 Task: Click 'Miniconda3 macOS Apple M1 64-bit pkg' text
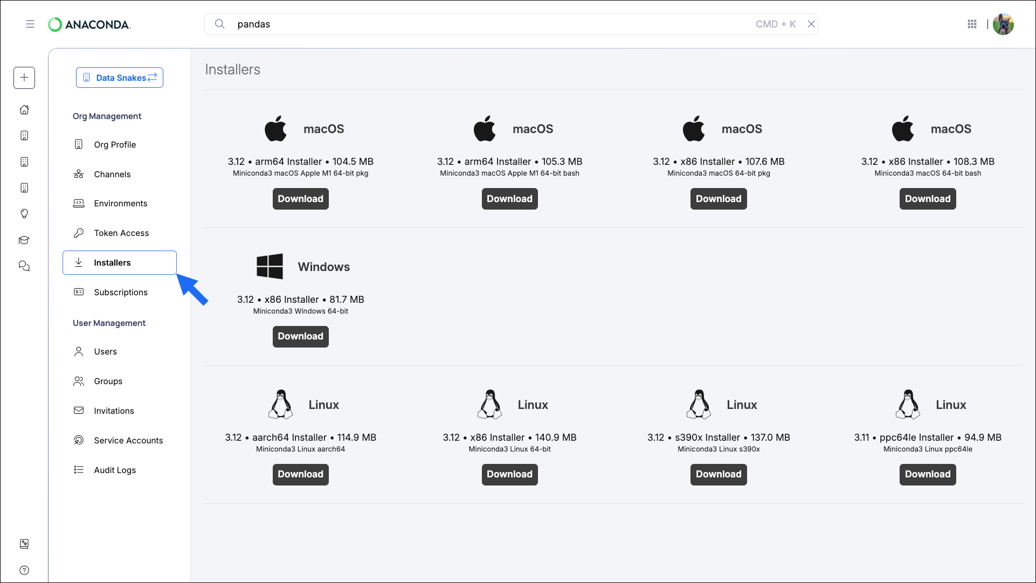coord(301,173)
